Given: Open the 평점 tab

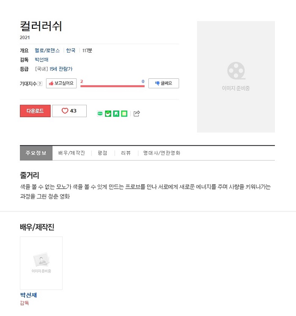Looking at the screenshot, I should (x=102, y=153).
